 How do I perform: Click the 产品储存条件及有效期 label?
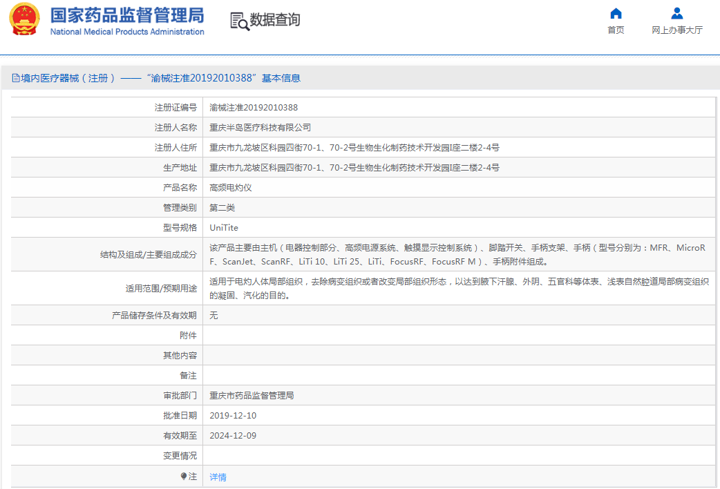coord(154,316)
